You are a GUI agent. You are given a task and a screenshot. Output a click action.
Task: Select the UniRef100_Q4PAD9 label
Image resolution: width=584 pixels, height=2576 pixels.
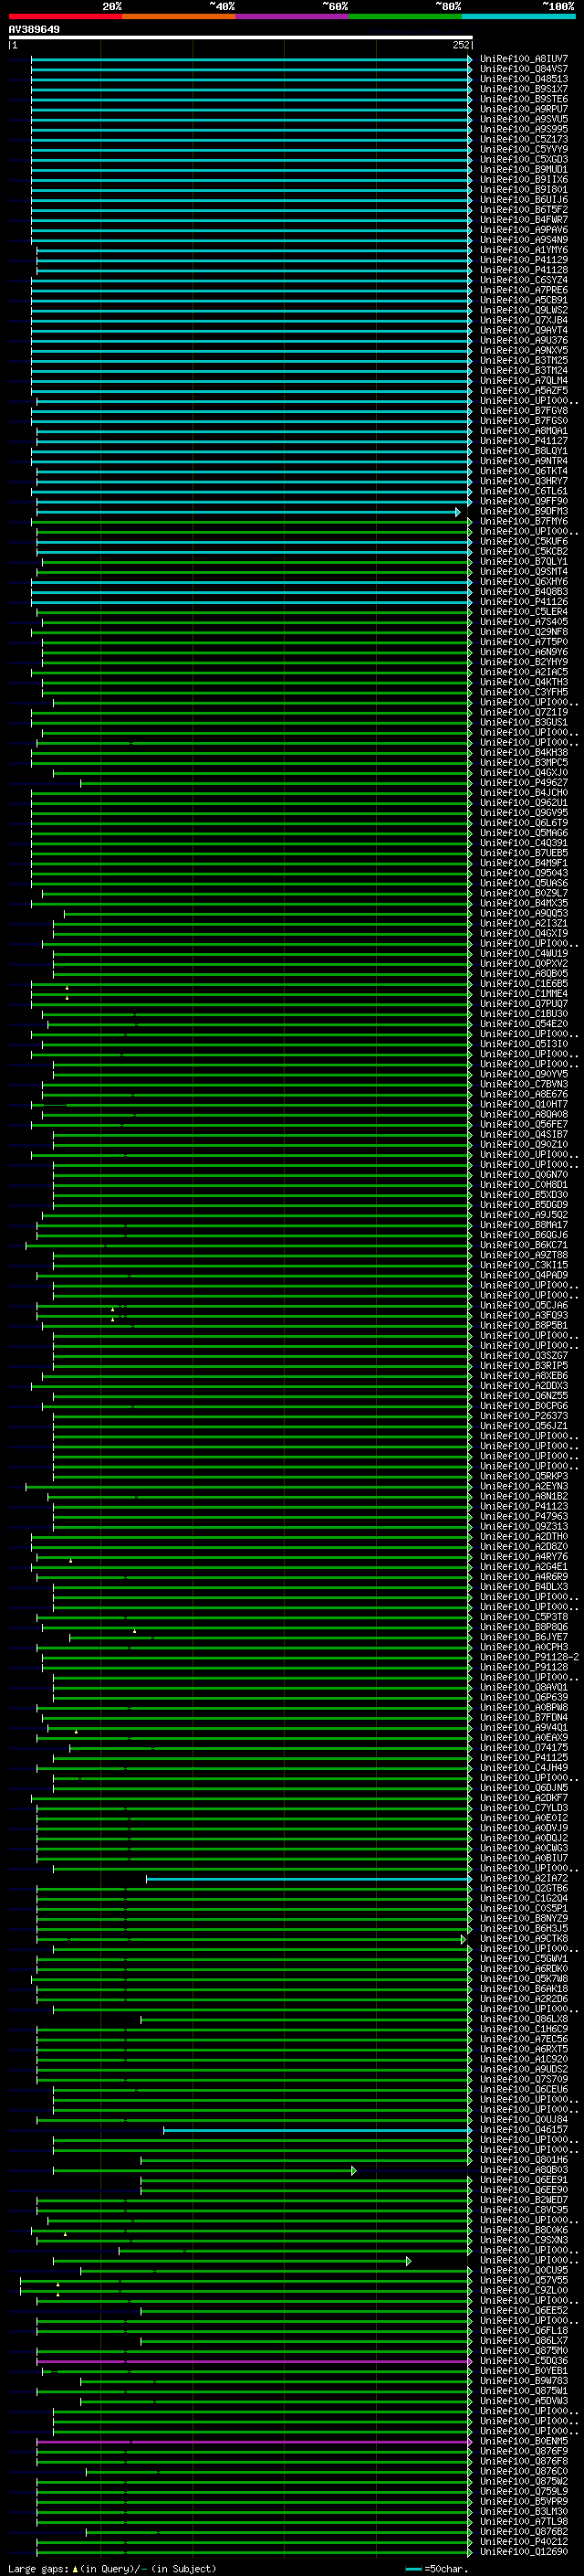click(523, 1275)
